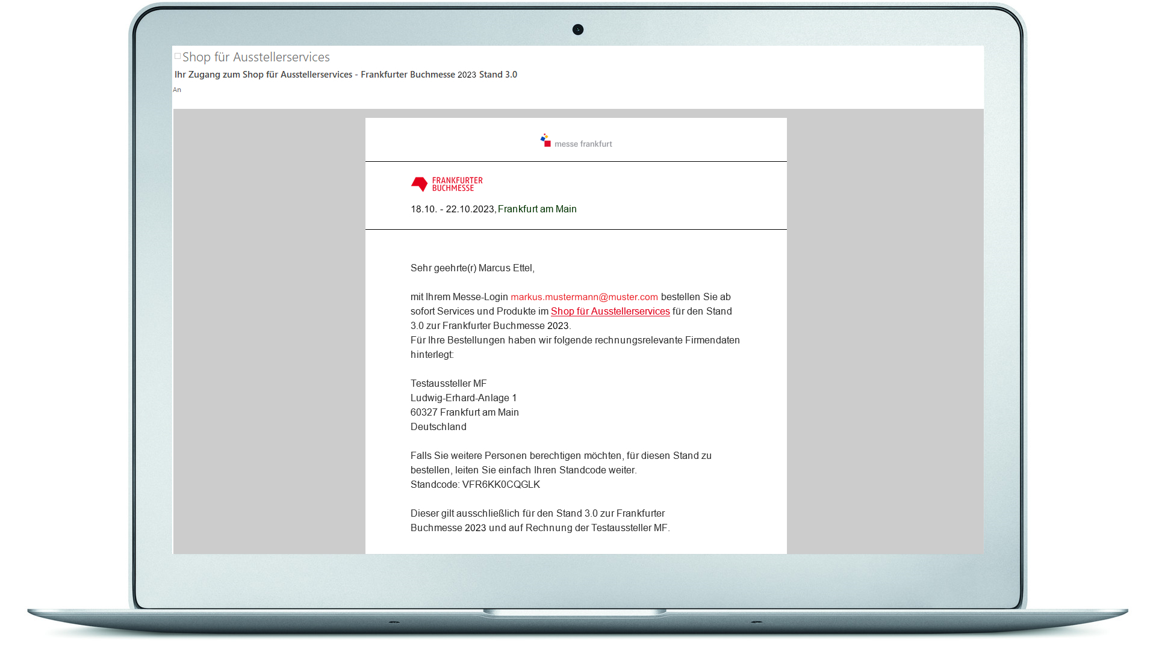1156x646 pixels.
Task: Click the red Frankfurter Buchmesse logo
Action: (x=447, y=184)
